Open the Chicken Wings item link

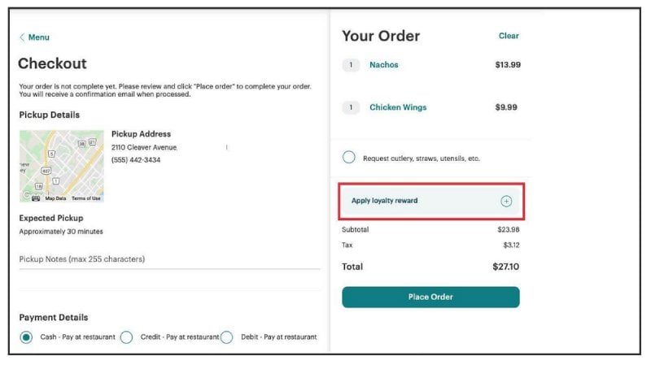(x=398, y=107)
